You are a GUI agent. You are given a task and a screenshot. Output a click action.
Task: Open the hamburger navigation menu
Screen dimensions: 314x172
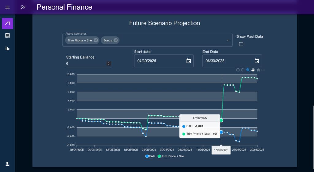tap(7, 7)
